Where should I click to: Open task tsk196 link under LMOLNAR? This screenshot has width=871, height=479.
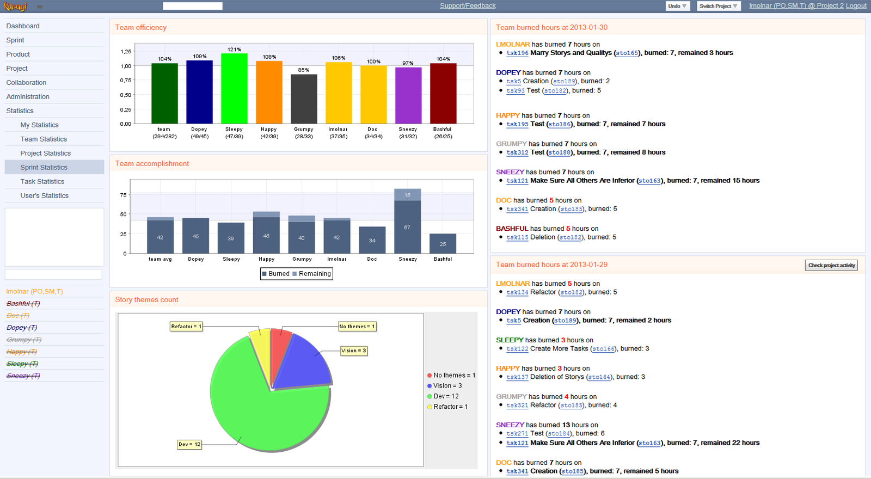[x=517, y=53]
